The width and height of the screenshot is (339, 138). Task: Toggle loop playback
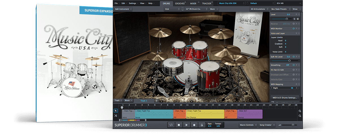[171, 125]
